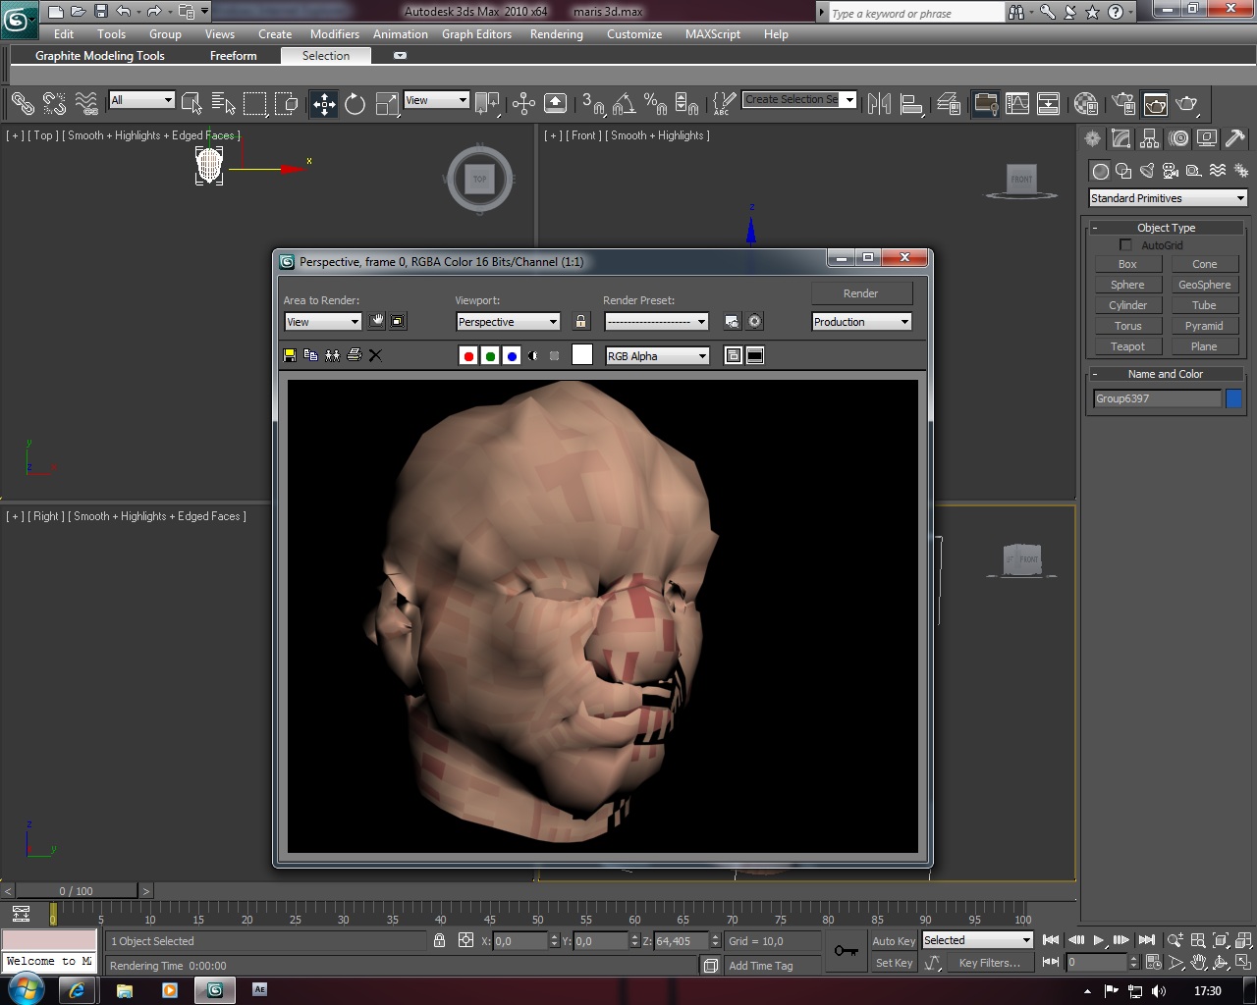
Task: Click the print image icon in render window
Action: coord(355,355)
